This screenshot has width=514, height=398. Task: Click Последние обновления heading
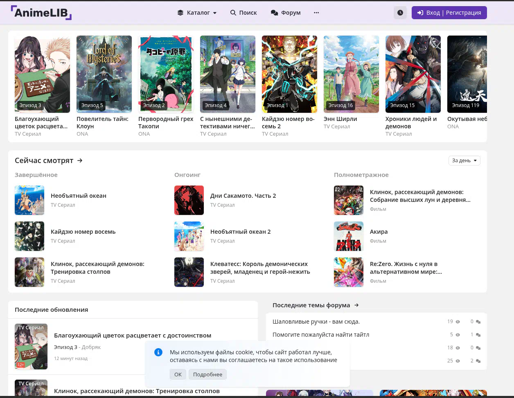click(x=52, y=310)
